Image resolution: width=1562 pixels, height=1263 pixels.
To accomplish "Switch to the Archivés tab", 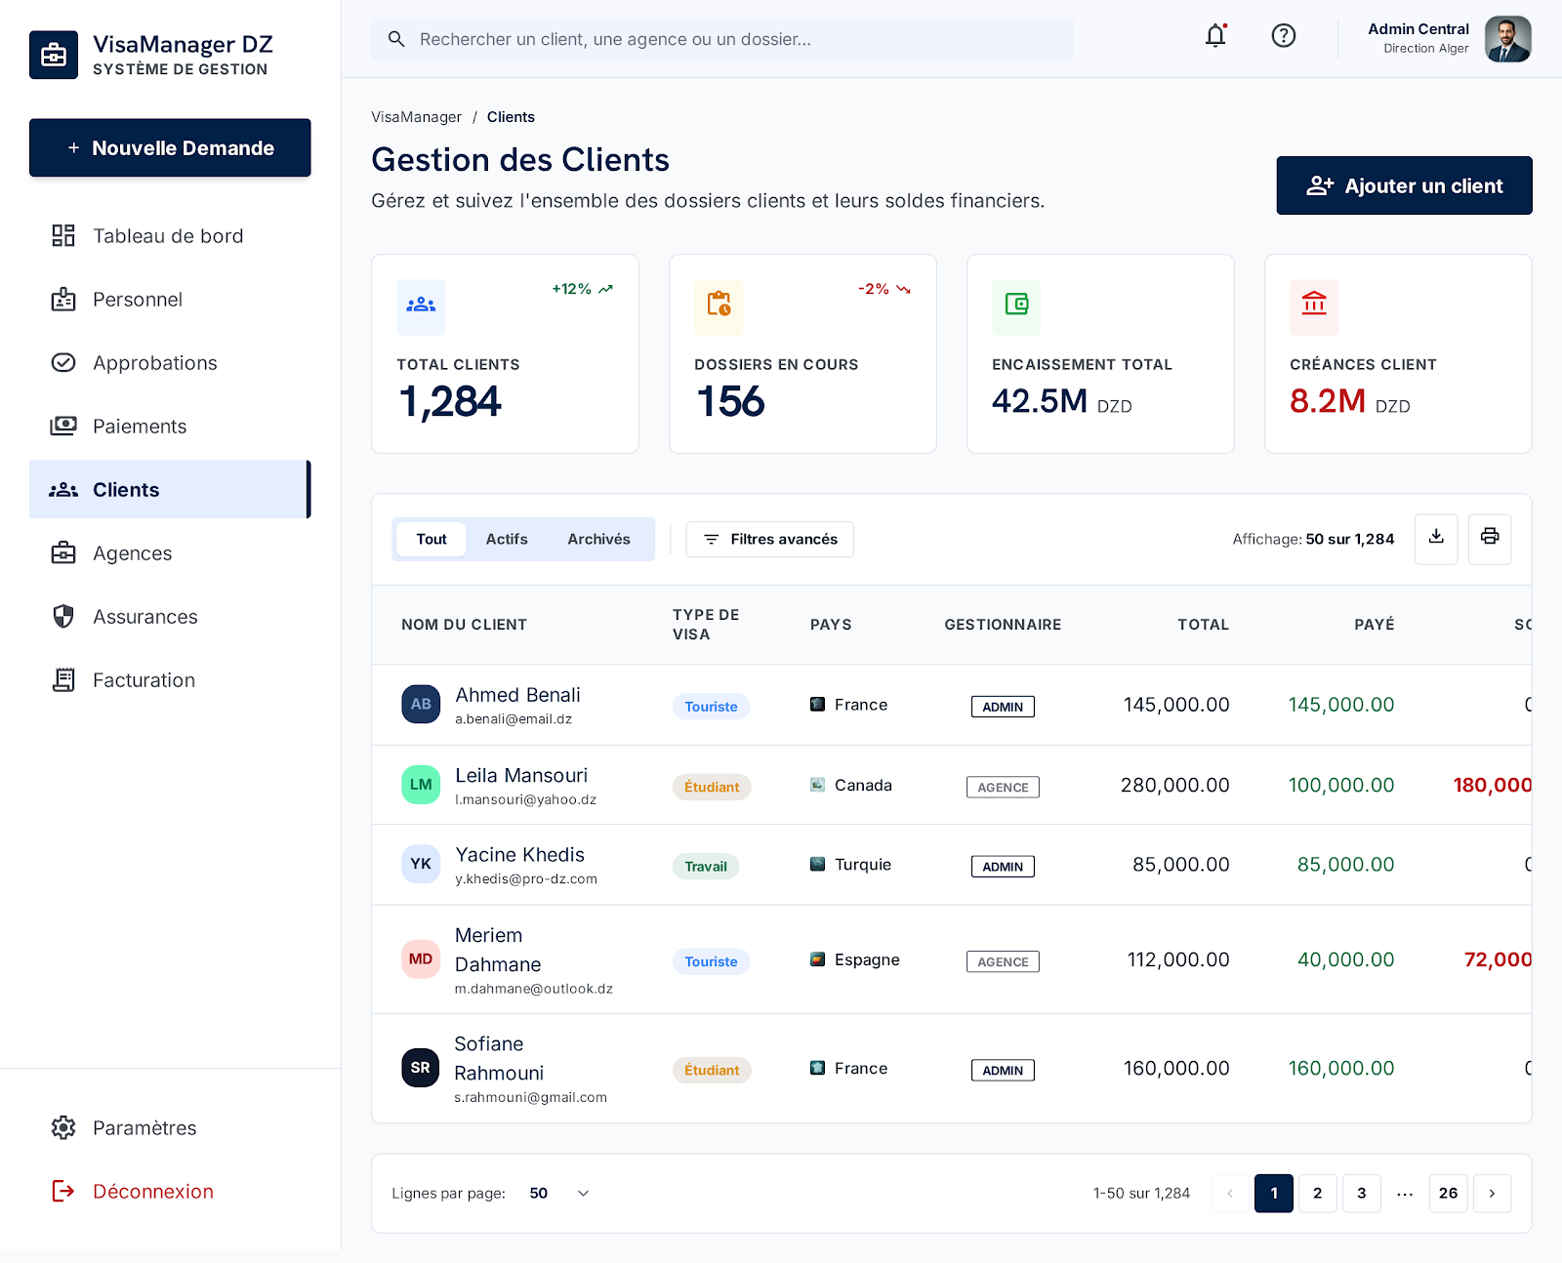I will (x=598, y=539).
